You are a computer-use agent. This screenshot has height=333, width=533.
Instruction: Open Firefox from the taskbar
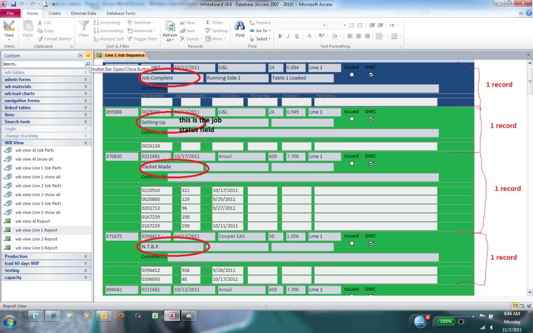click(120, 316)
